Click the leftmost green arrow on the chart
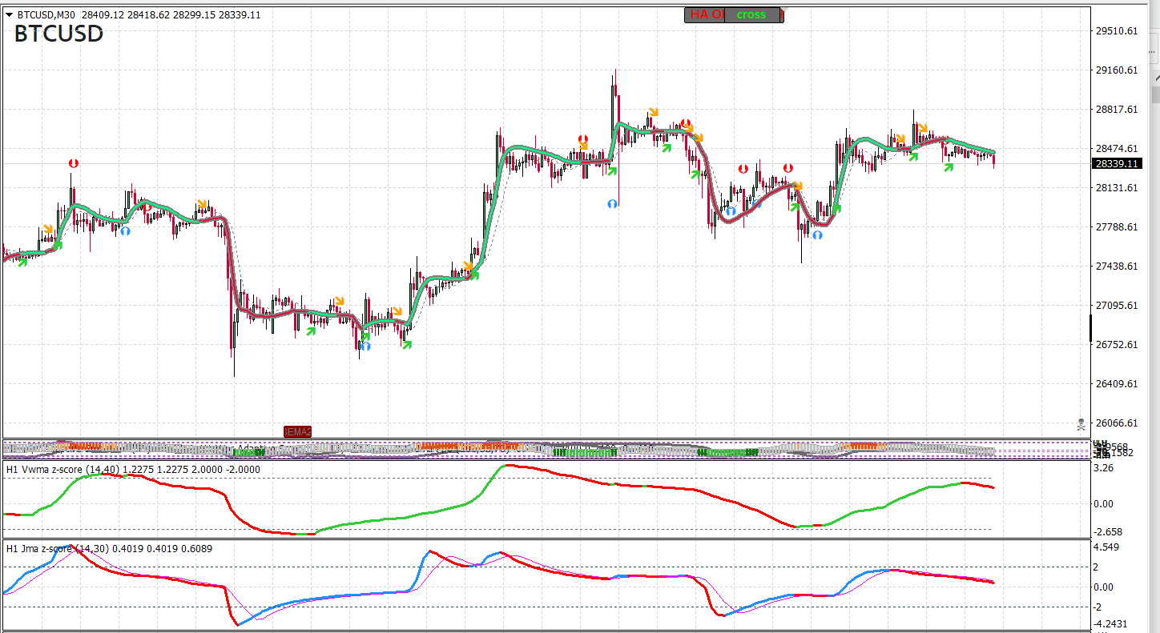The width and height of the screenshot is (1160, 633). pyautogui.click(x=22, y=262)
